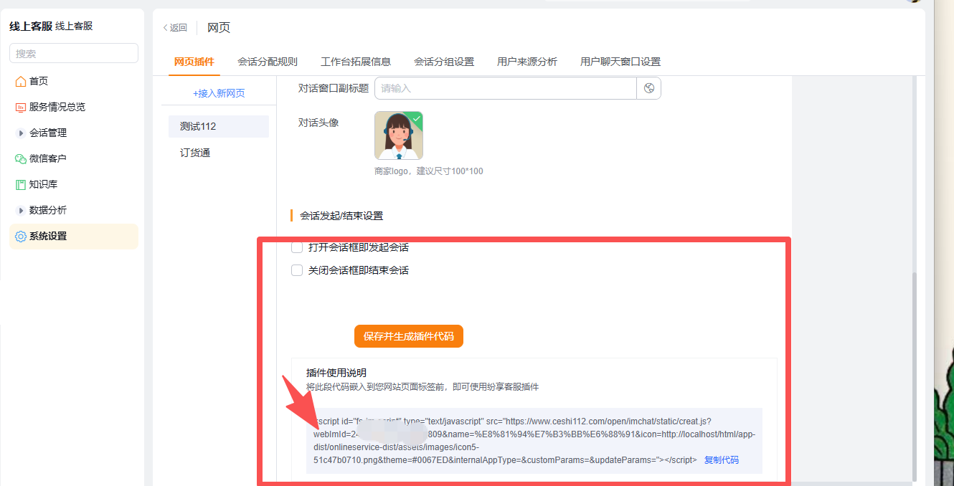The height and width of the screenshot is (486, 954).
Task: Open the 首页 home icon in sidebar
Action: pos(21,81)
